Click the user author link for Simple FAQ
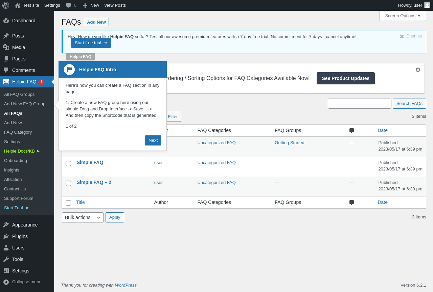This screenshot has height=292, width=433. point(158,163)
